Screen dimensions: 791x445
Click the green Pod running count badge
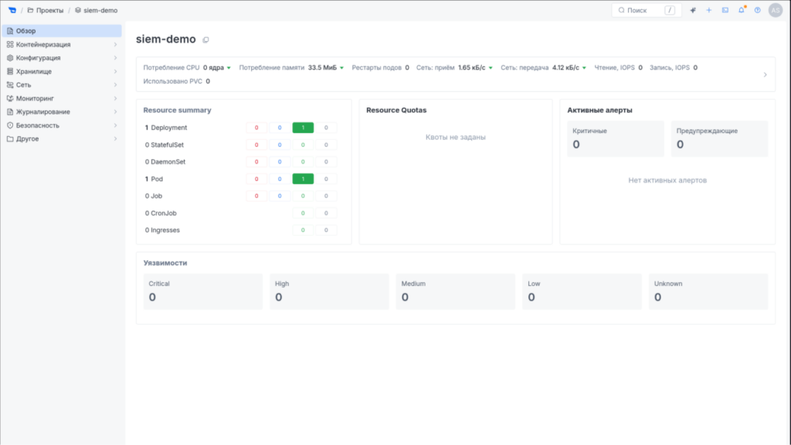pyautogui.click(x=303, y=179)
